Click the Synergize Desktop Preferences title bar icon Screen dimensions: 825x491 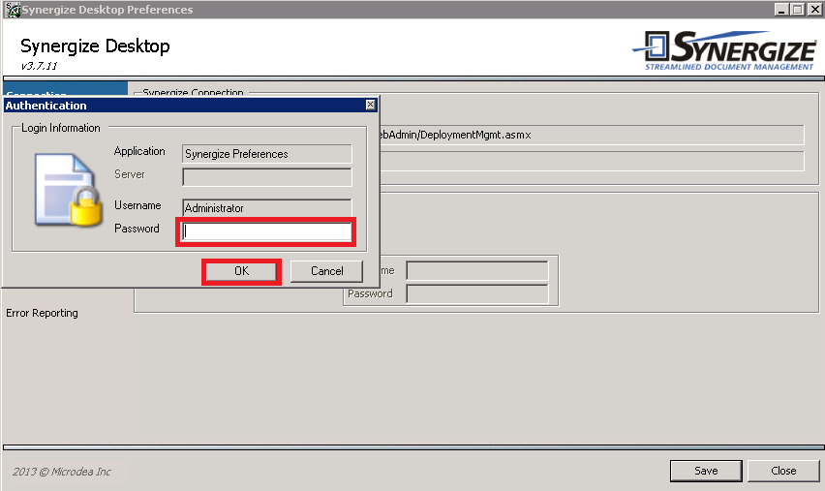[13, 10]
